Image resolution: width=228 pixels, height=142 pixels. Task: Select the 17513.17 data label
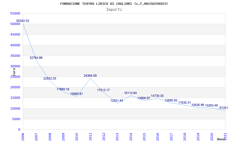103,90
